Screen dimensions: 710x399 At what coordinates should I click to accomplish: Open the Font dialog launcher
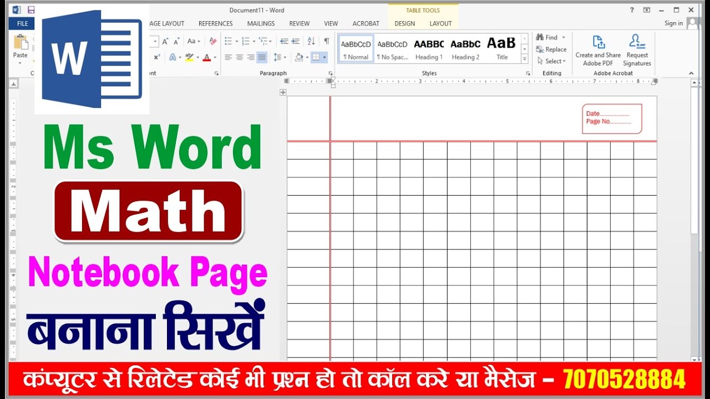216,73
